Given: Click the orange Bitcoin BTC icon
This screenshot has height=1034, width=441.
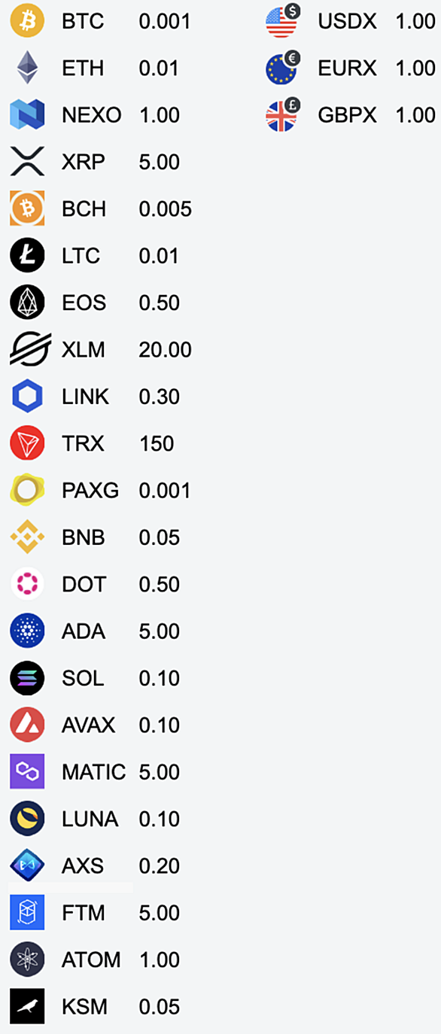Looking at the screenshot, I should 27,21.
